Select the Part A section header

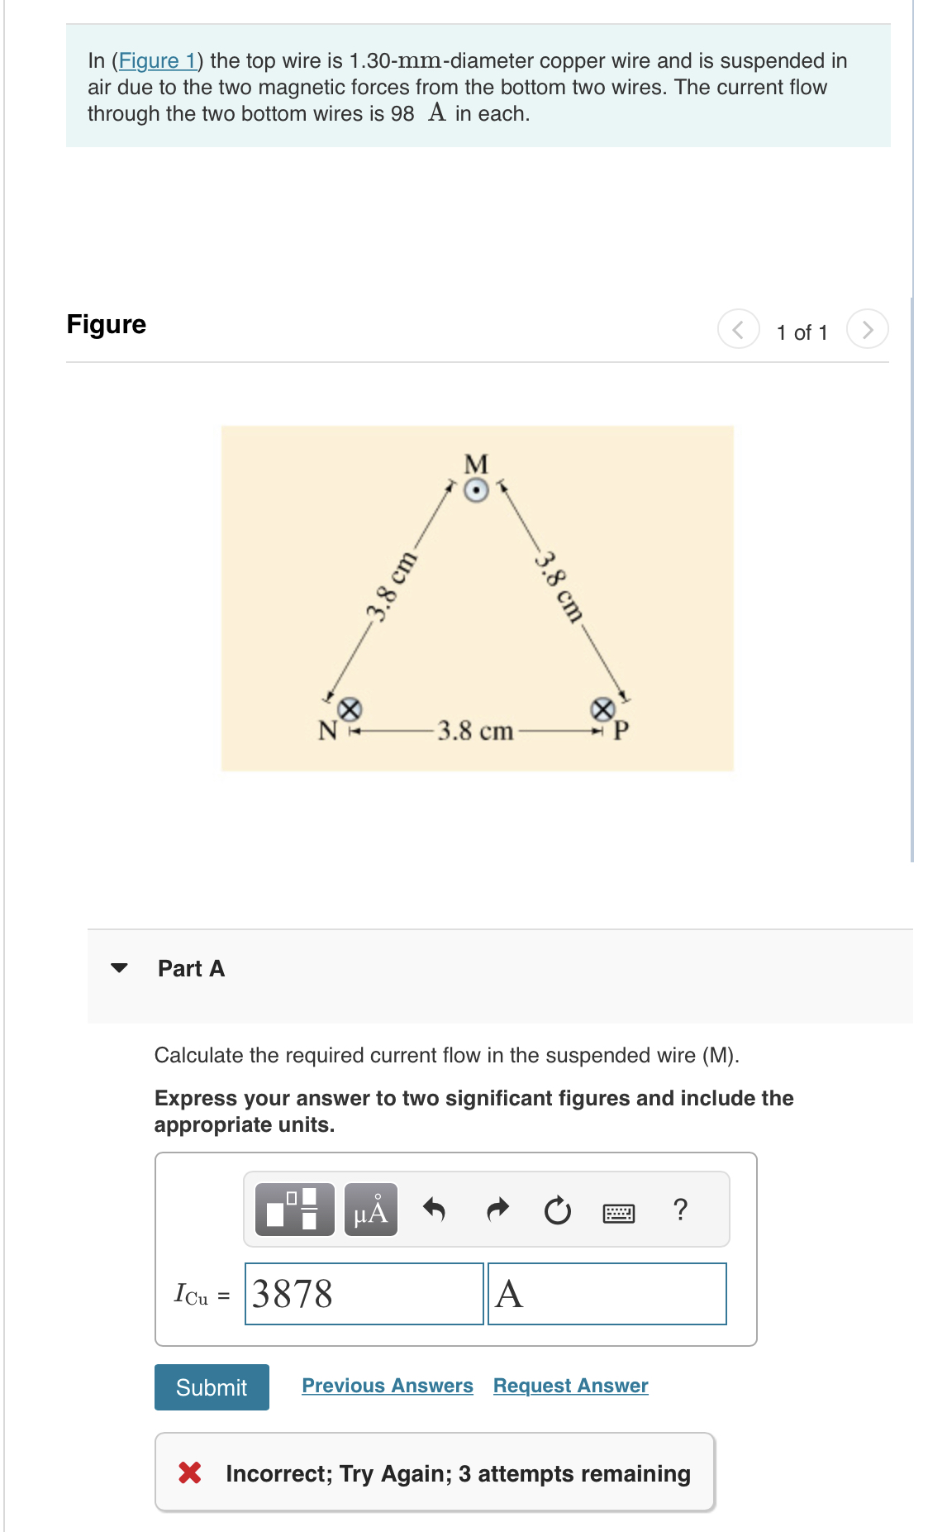point(190,969)
